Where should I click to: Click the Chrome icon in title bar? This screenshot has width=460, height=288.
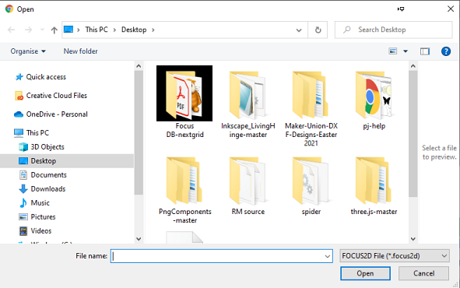pos(9,9)
